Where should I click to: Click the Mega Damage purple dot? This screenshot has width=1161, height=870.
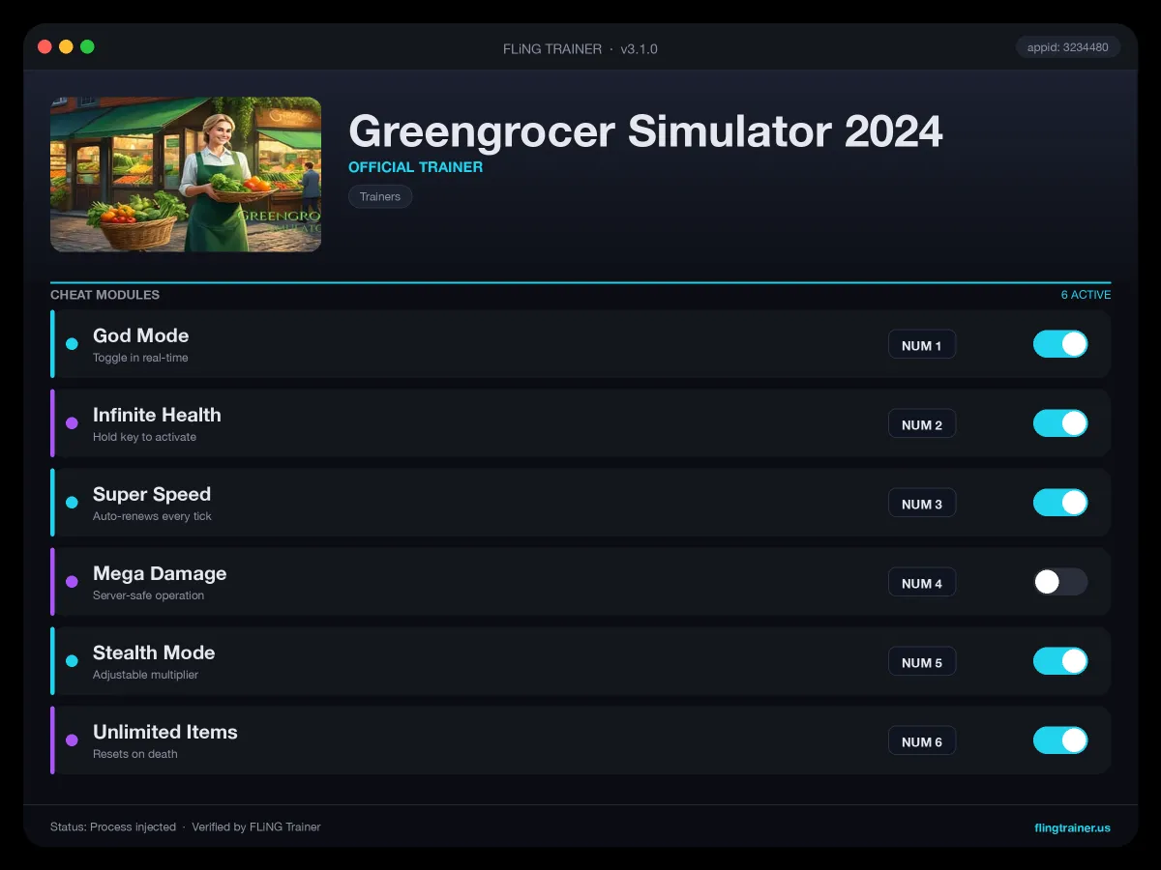coord(72,582)
